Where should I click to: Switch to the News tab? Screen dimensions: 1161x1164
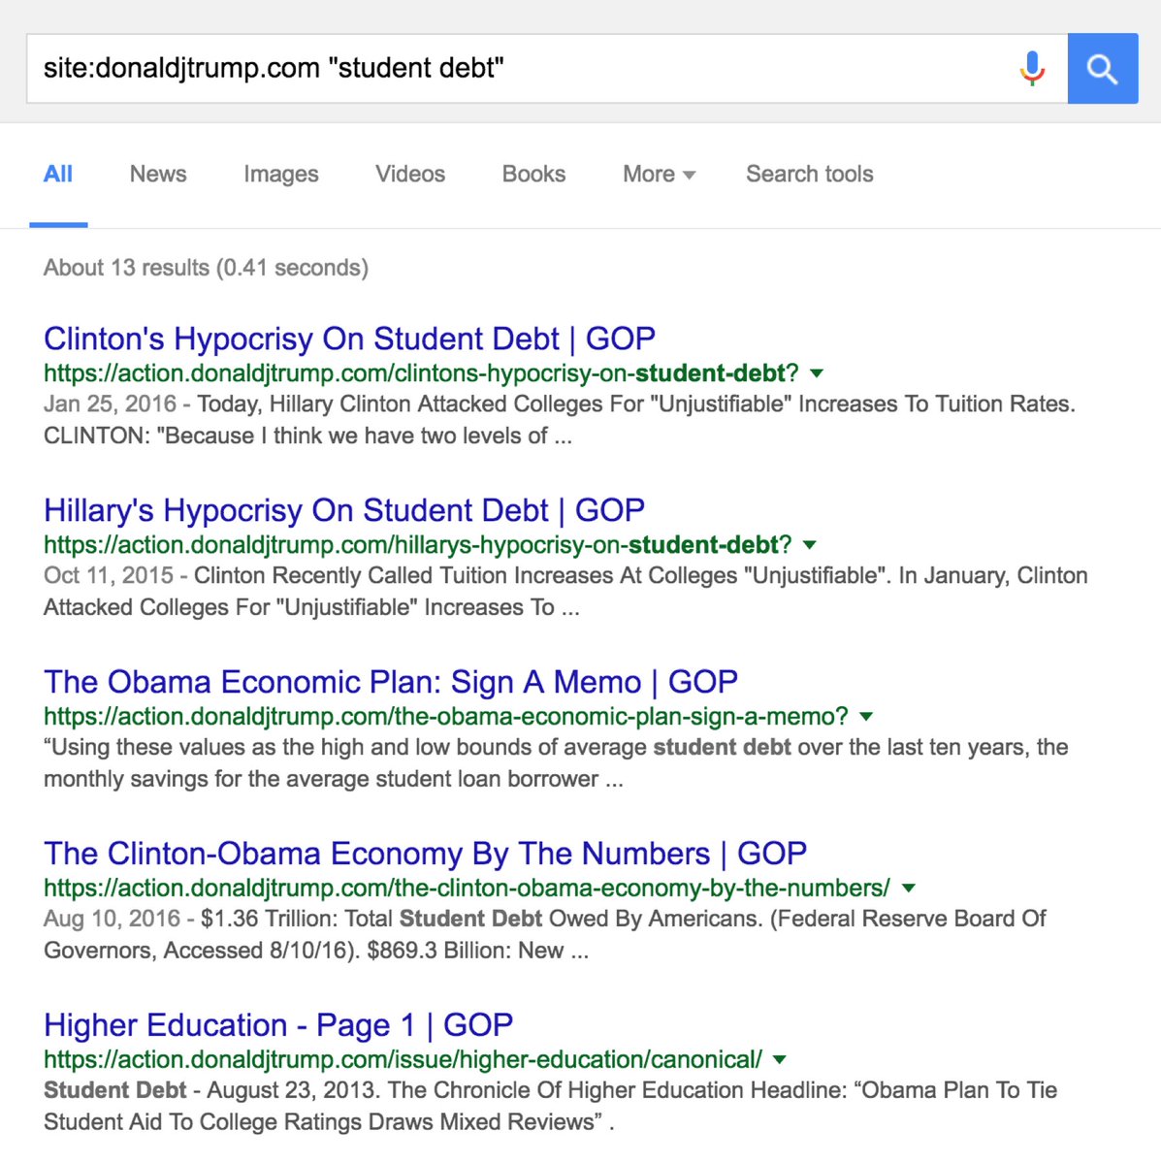click(x=158, y=175)
